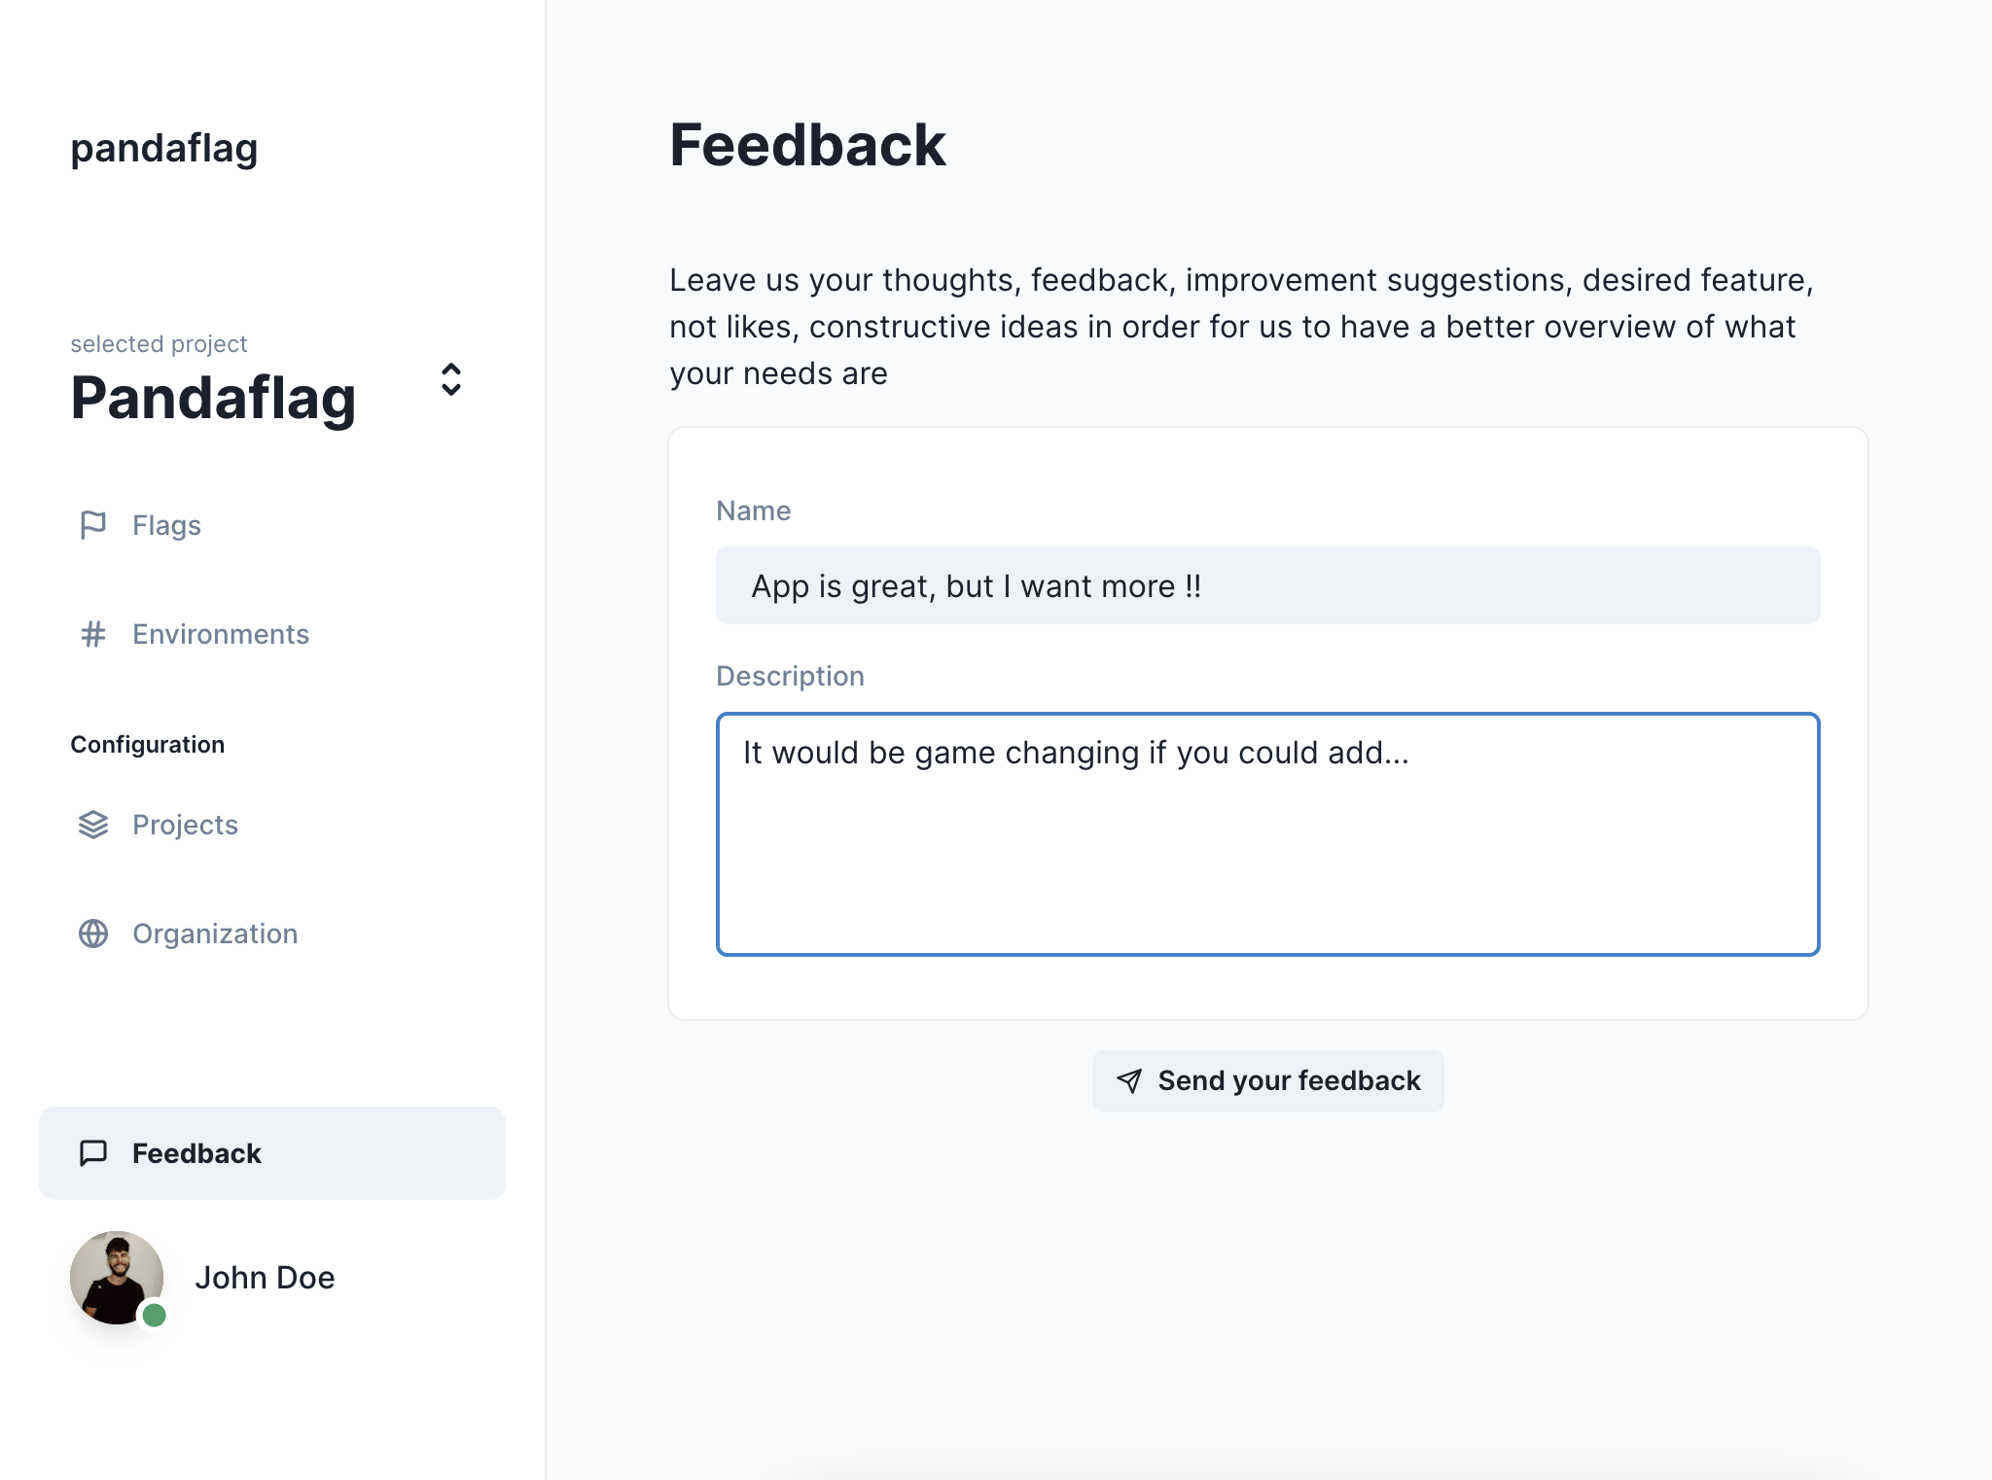Click the green online status dot
1992x1480 pixels.
pos(155,1316)
